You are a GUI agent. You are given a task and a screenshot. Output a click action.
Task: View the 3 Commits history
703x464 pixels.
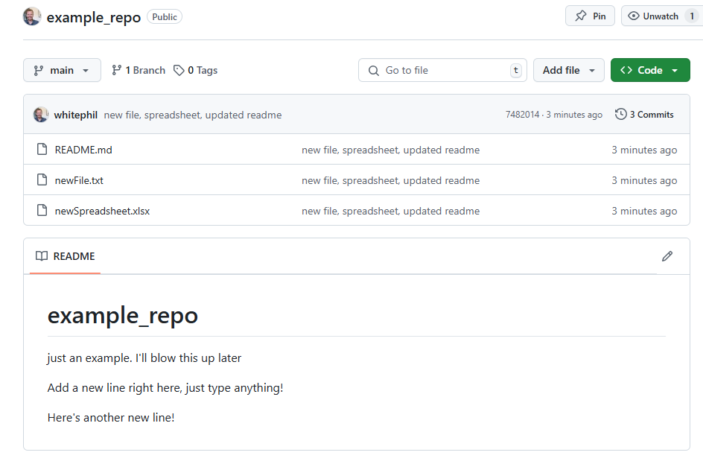click(x=644, y=114)
